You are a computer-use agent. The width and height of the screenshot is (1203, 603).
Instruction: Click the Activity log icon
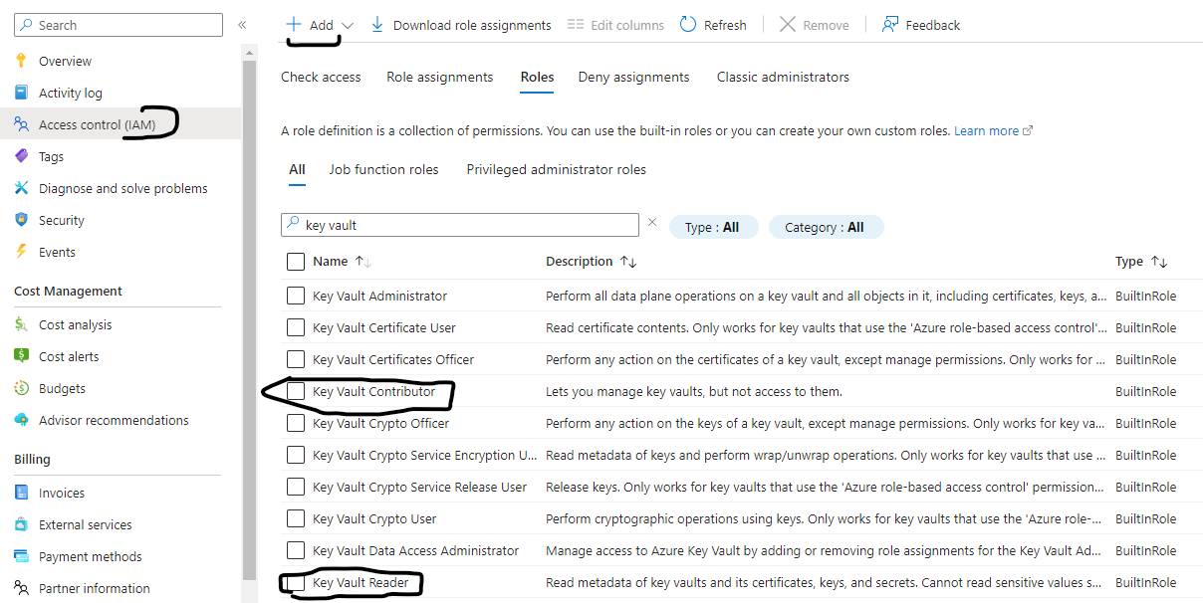pyautogui.click(x=21, y=93)
